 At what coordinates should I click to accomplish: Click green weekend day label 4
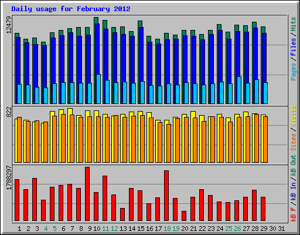coord(46,229)
